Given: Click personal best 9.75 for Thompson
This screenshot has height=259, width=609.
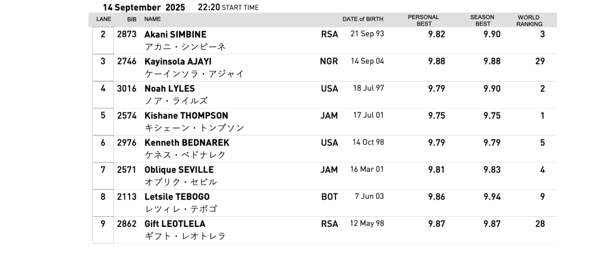Looking at the screenshot, I should (437, 116).
